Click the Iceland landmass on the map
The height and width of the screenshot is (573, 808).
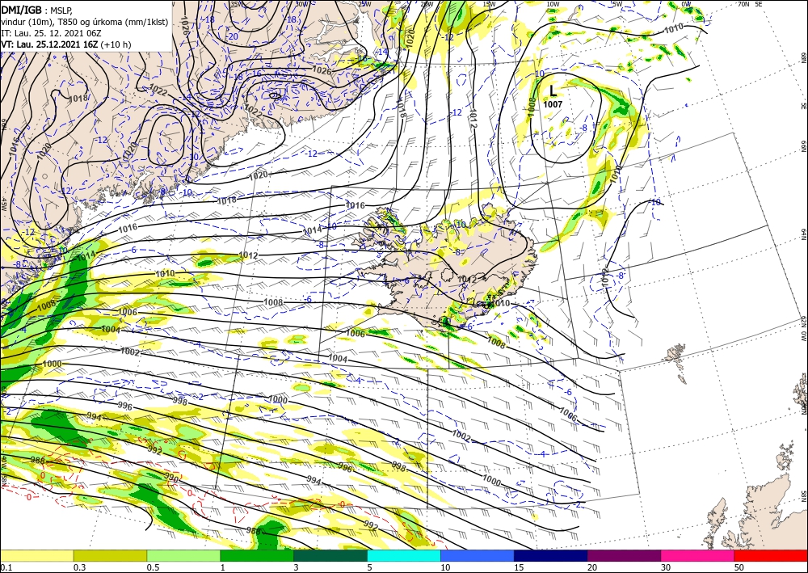coord(448,268)
